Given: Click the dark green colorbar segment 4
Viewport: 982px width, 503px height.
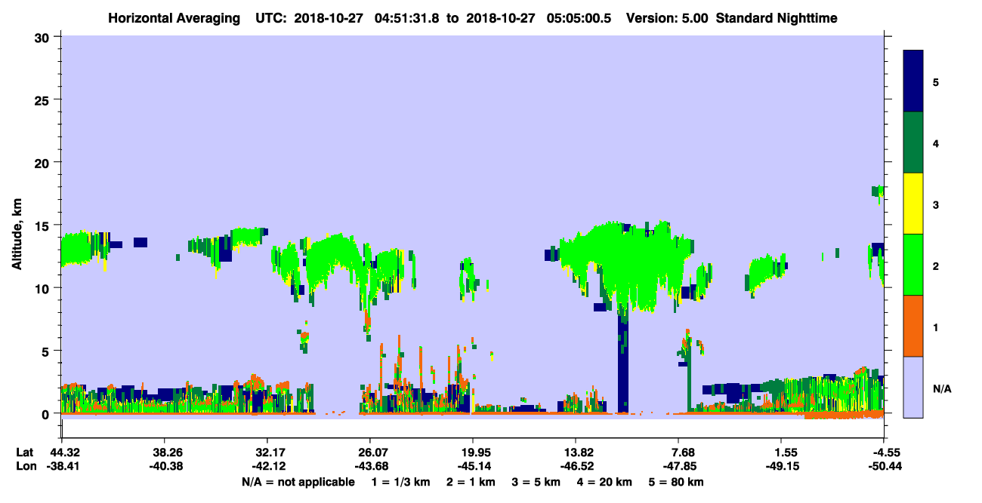Looking at the screenshot, I should tap(913, 143).
